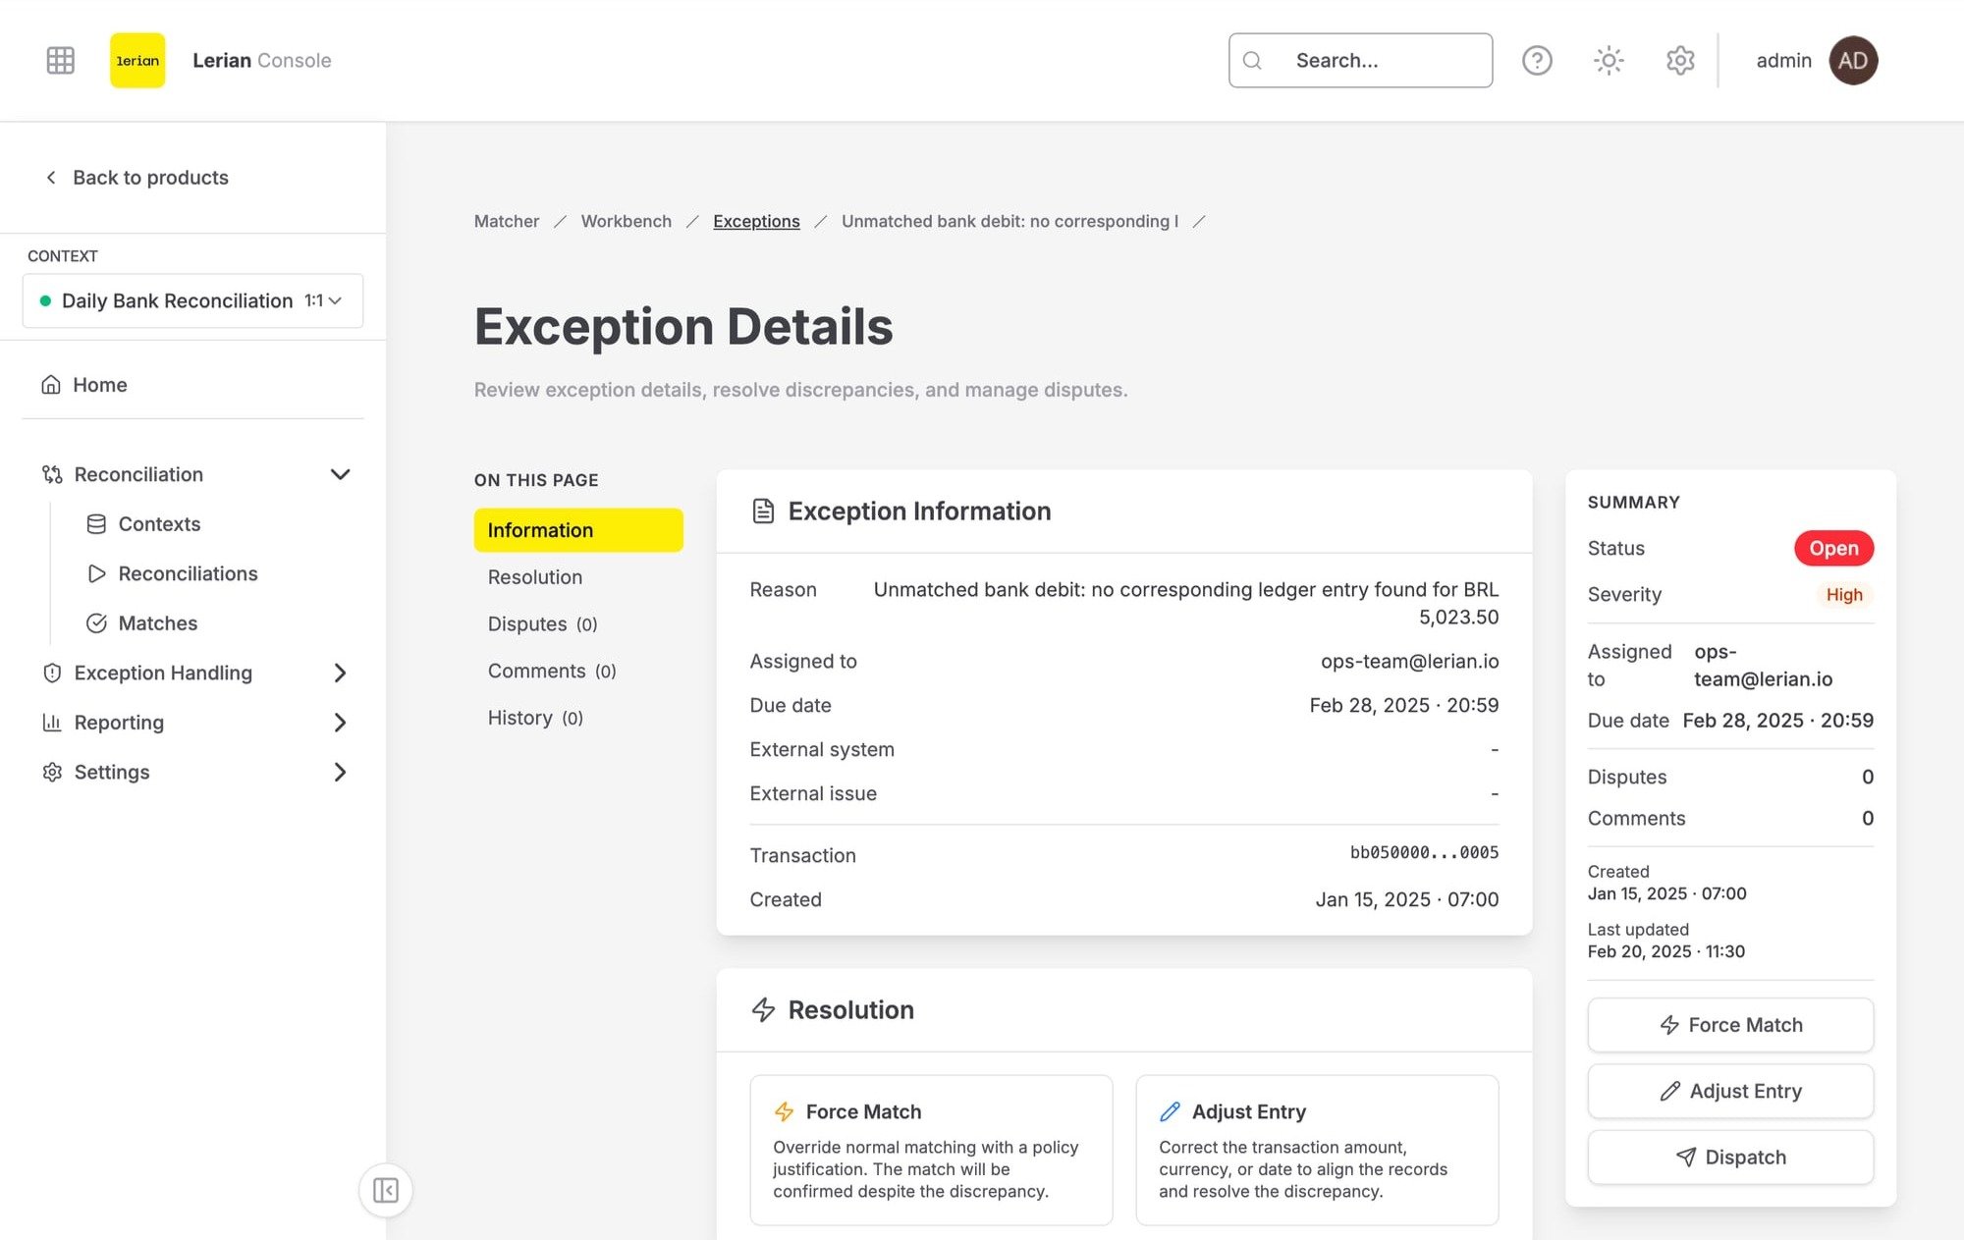1964x1240 pixels.
Task: Open the apps grid icon
Action: tap(61, 60)
